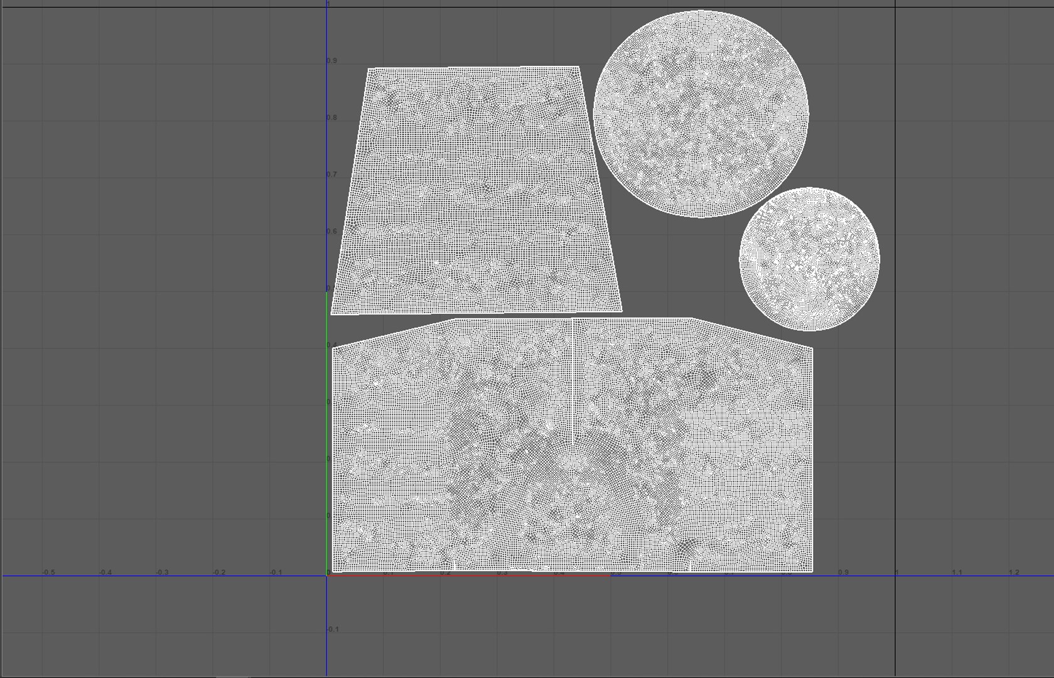
Task: Click the '0.6' vertical axis label
Action: tap(331, 231)
